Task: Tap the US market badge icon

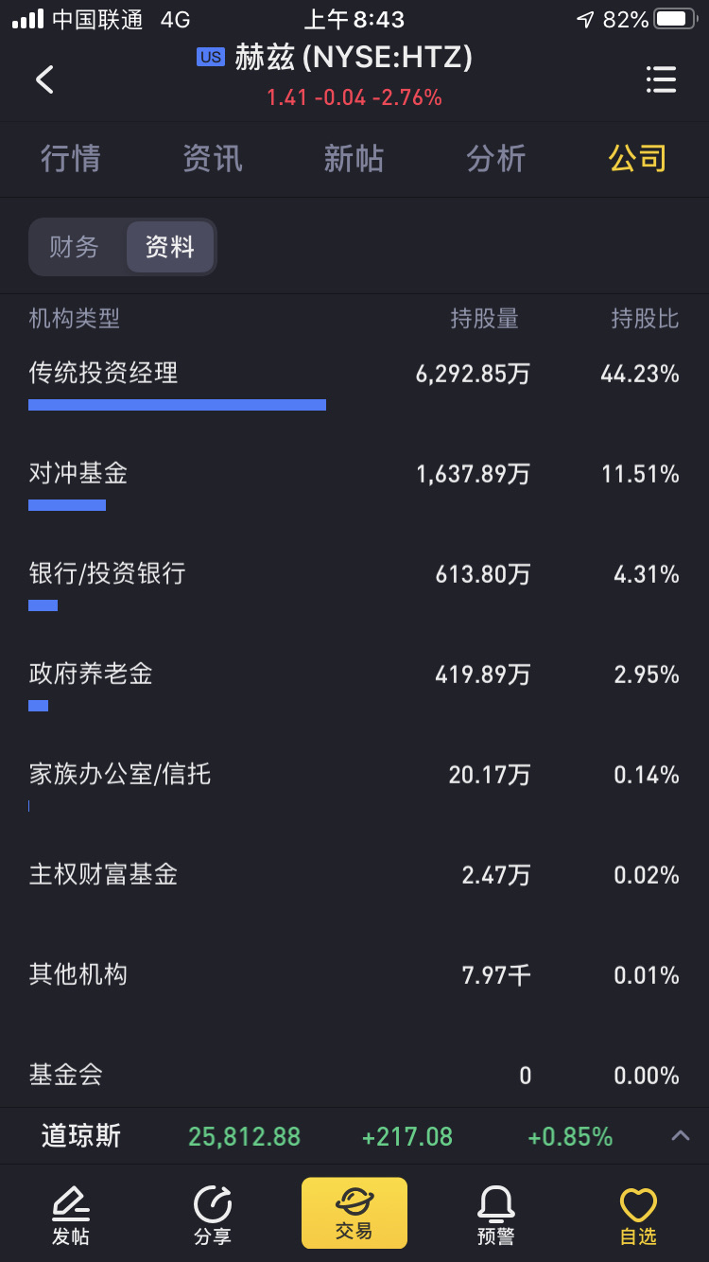Action: (x=210, y=57)
